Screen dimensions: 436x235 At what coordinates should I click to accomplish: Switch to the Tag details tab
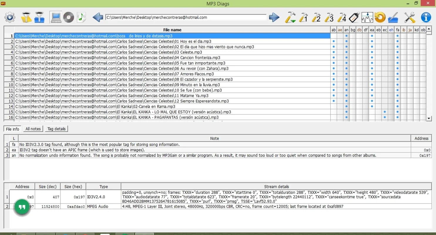click(x=56, y=129)
